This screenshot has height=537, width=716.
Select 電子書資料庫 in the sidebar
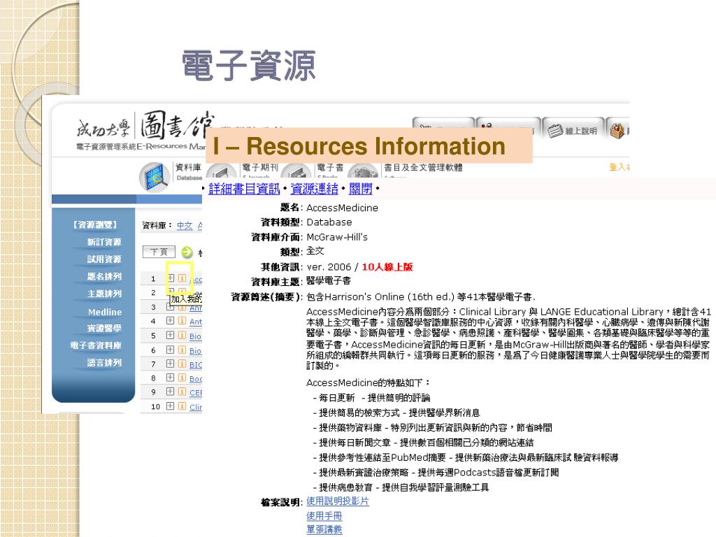click(x=95, y=345)
